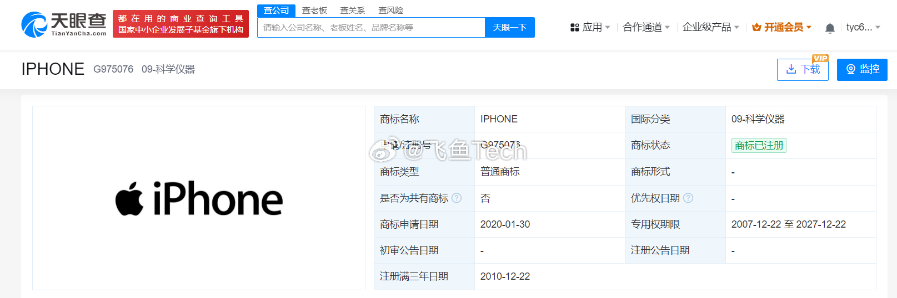Click the 下载 download button
The width and height of the screenshot is (897, 298).
point(803,69)
